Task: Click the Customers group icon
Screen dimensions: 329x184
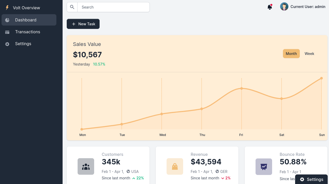Action: point(86,166)
